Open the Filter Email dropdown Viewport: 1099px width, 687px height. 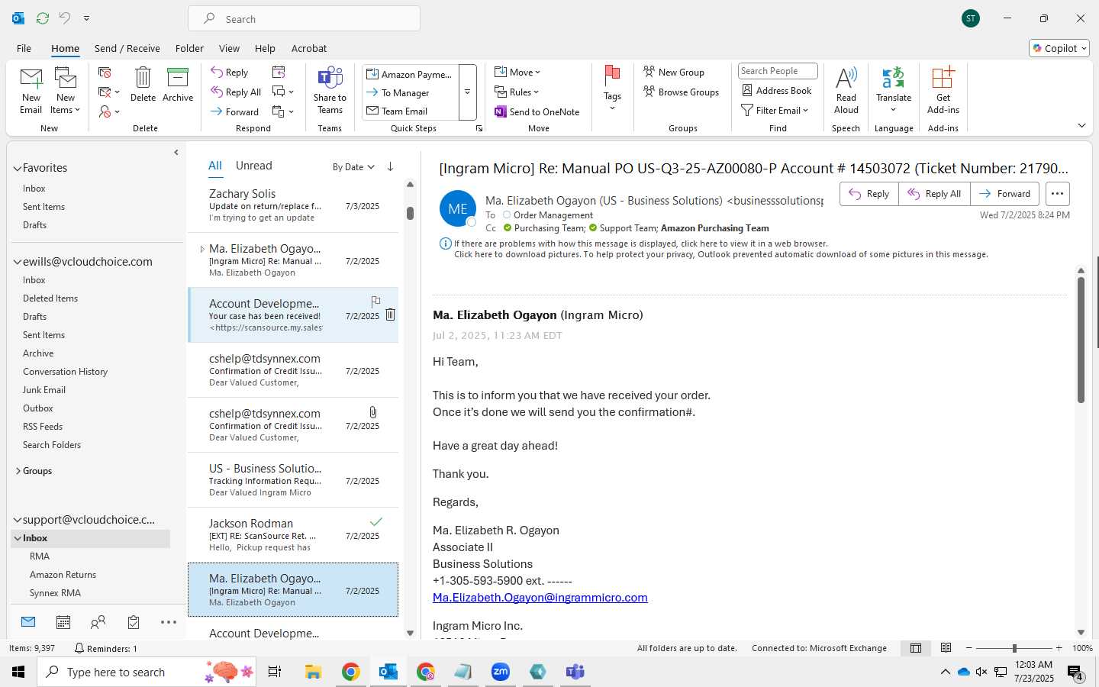[775, 110]
